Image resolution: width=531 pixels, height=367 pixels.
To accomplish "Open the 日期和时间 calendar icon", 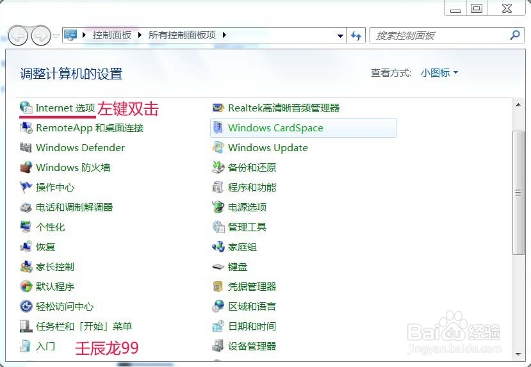I will click(218, 326).
